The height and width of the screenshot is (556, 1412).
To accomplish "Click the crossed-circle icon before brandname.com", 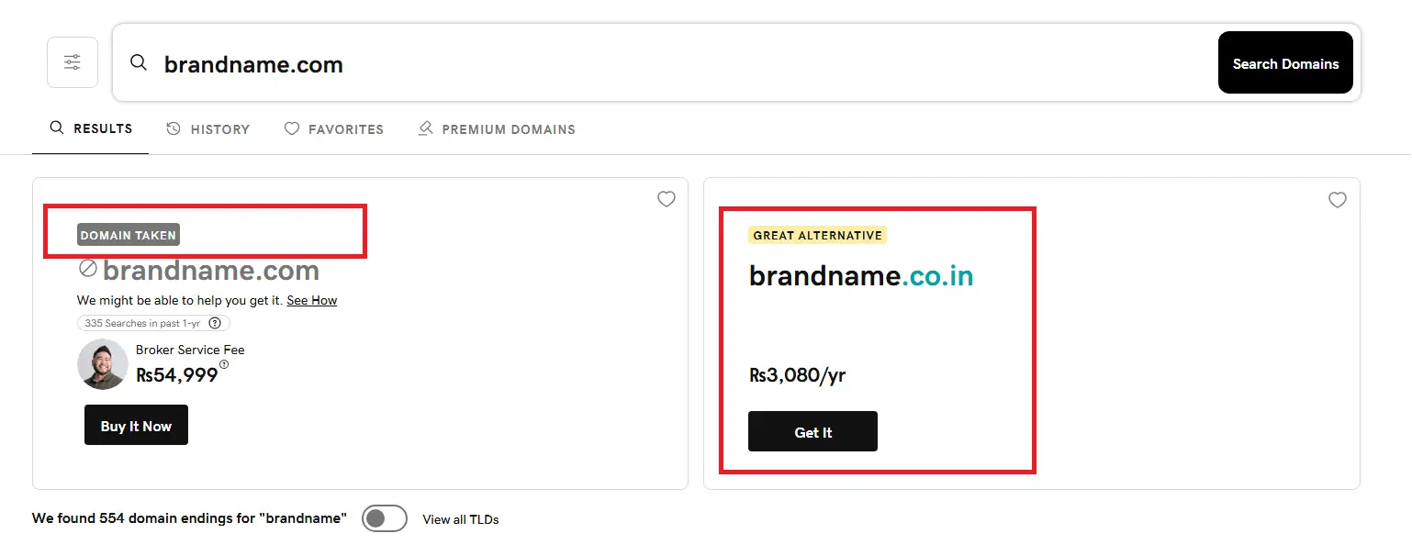I will [x=87, y=269].
